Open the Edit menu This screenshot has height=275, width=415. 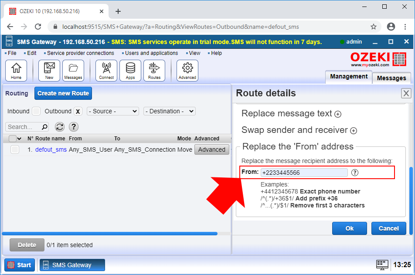(31, 53)
